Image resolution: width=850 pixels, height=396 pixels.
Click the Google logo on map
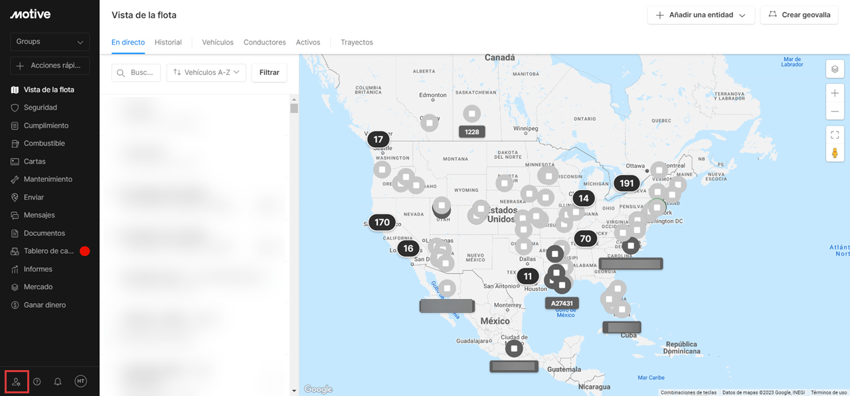coord(318,389)
